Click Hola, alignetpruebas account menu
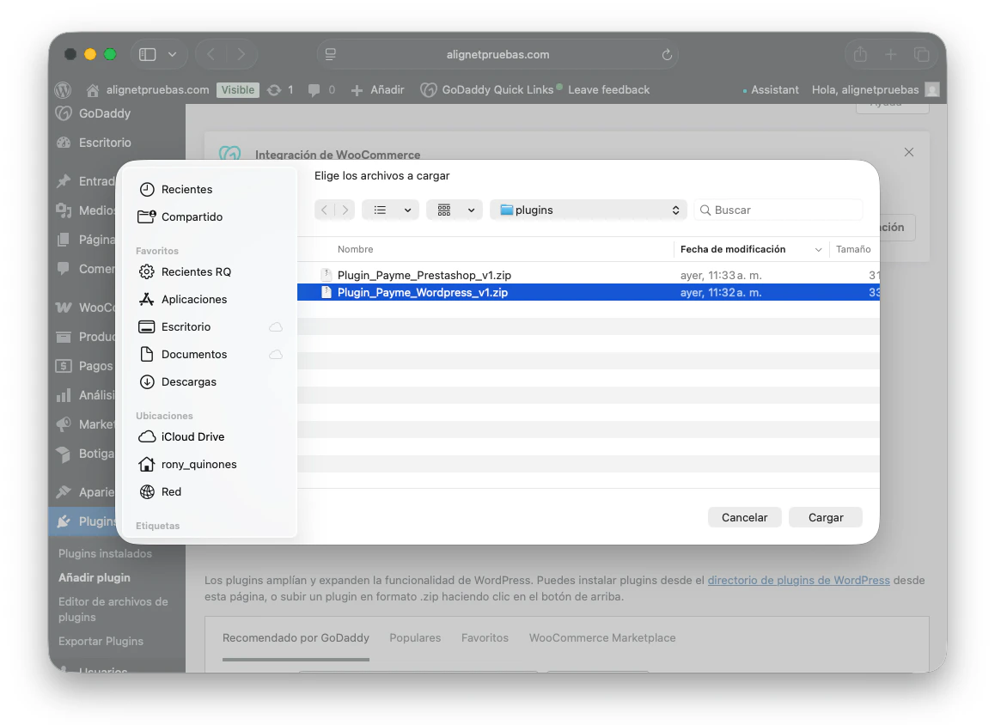Image resolution: width=1007 pixels, height=725 pixels. click(x=864, y=90)
